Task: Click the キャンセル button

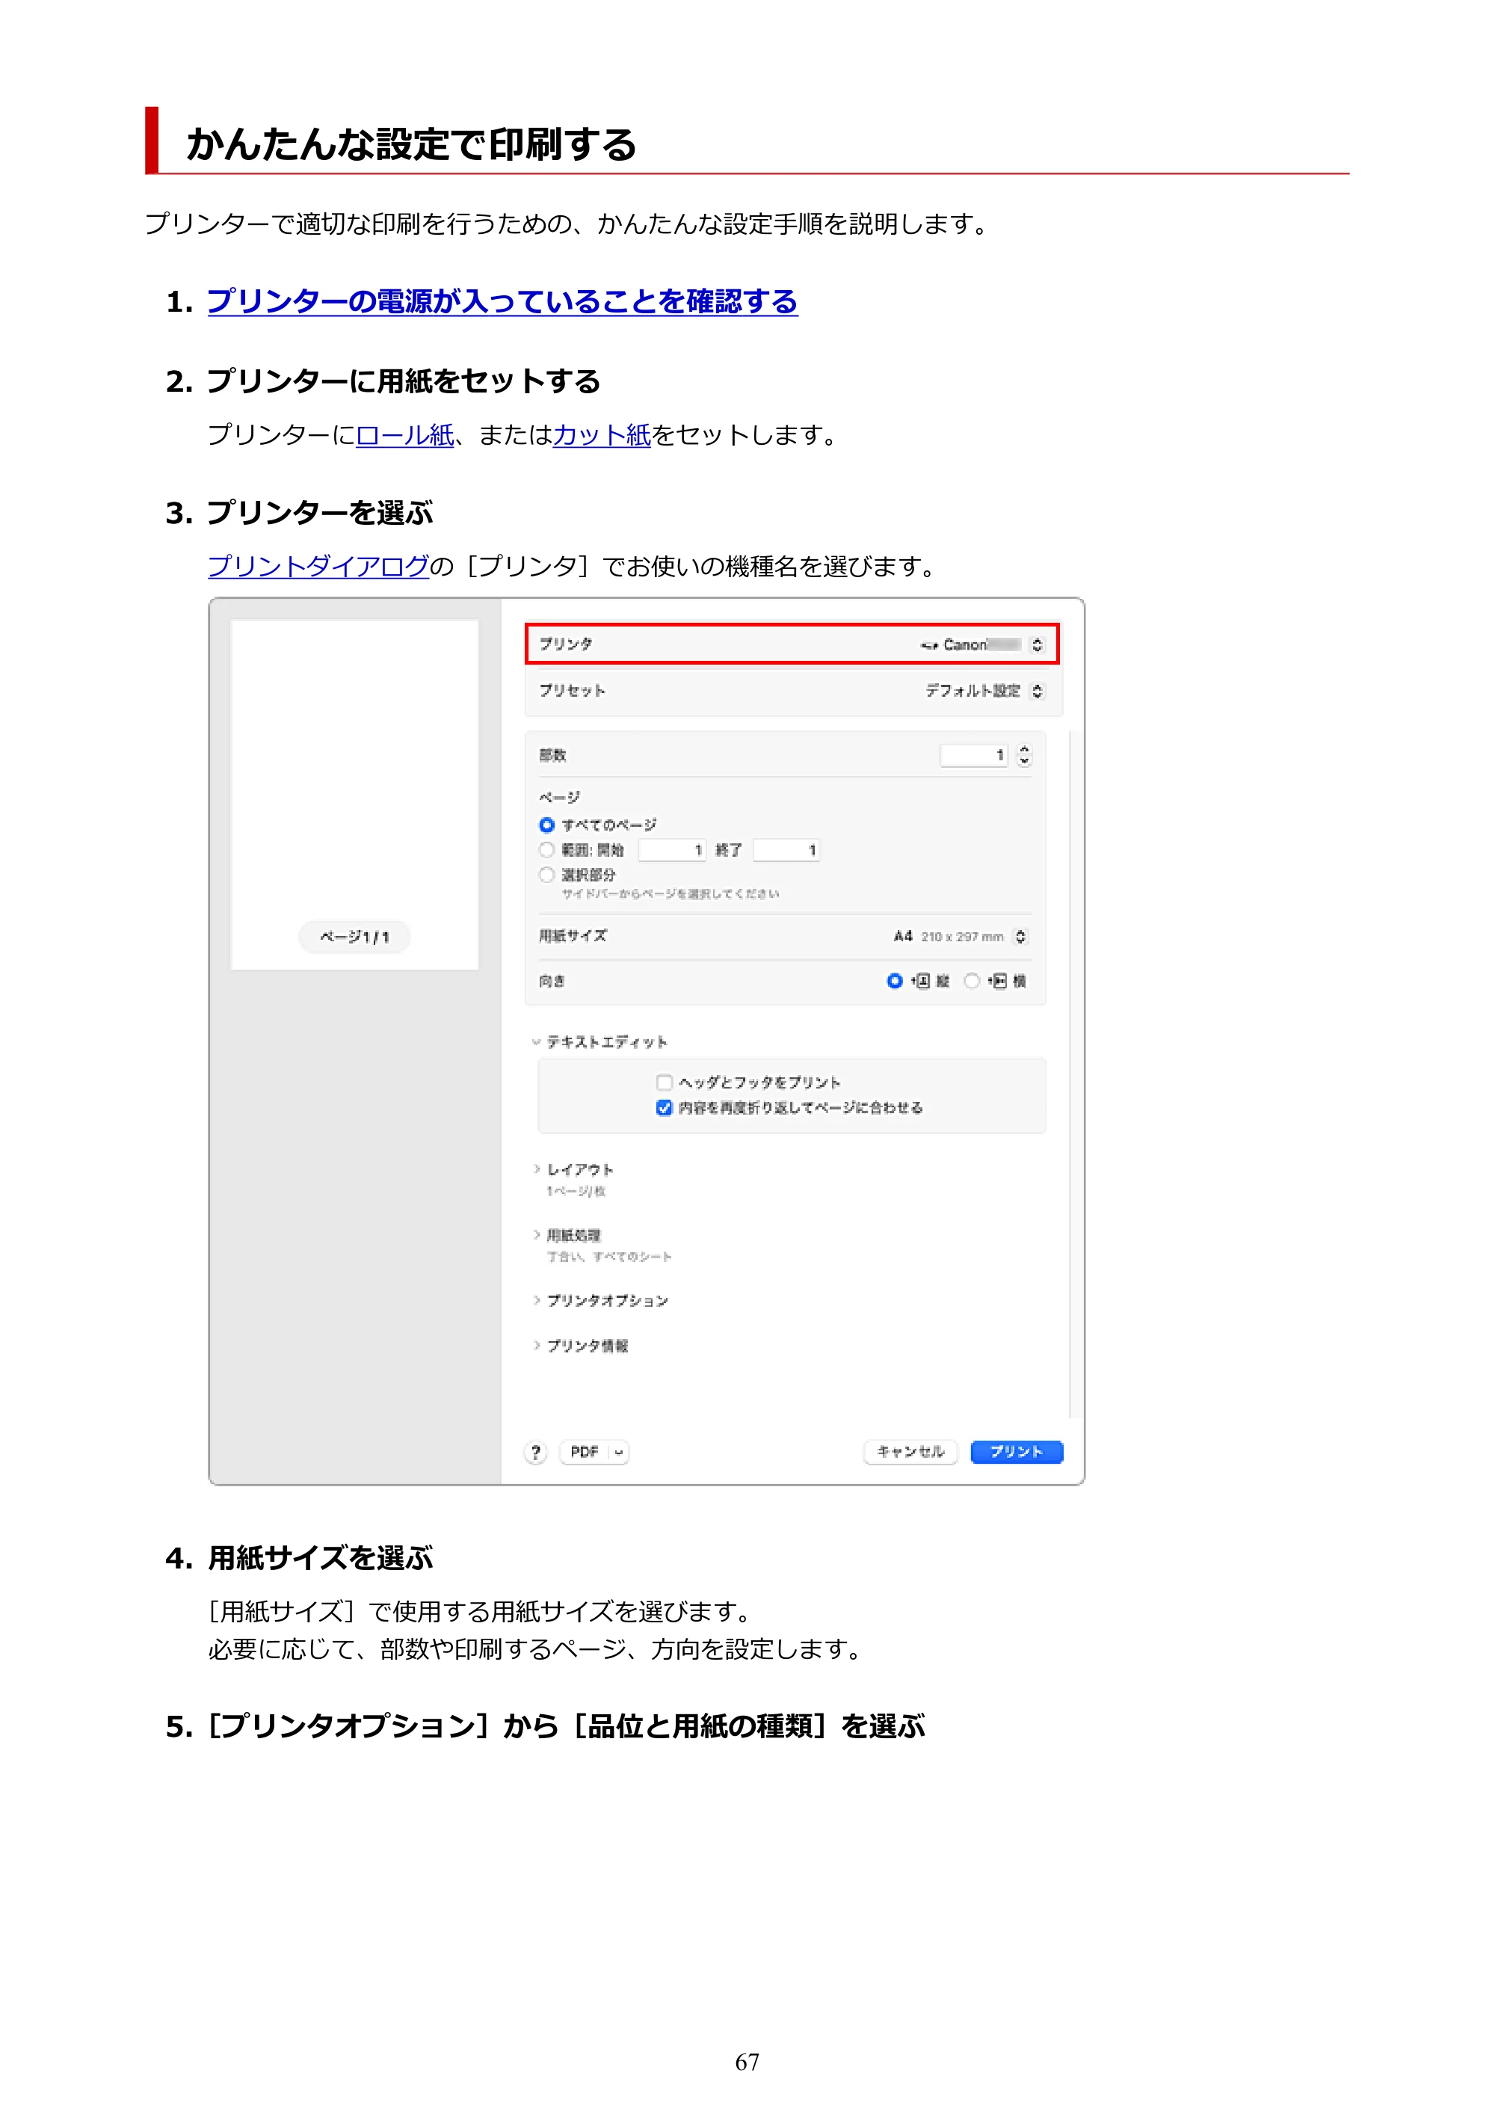Action: (910, 1452)
